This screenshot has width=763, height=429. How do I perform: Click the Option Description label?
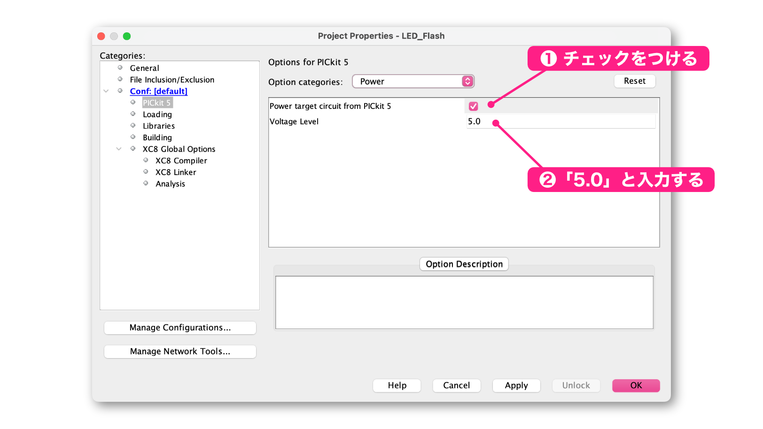[x=464, y=264]
